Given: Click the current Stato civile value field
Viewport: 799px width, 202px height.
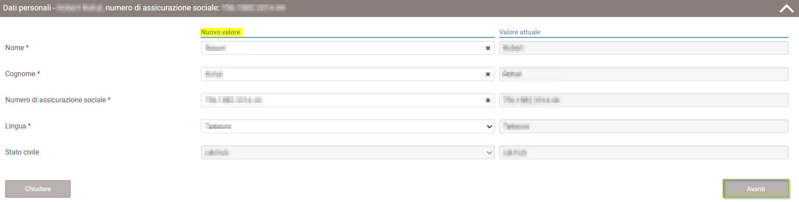Looking at the screenshot, I should pos(643,152).
